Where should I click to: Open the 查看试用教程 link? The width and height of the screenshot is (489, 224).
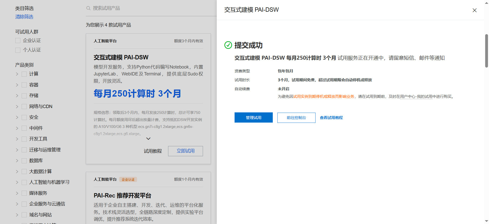tap(331, 118)
